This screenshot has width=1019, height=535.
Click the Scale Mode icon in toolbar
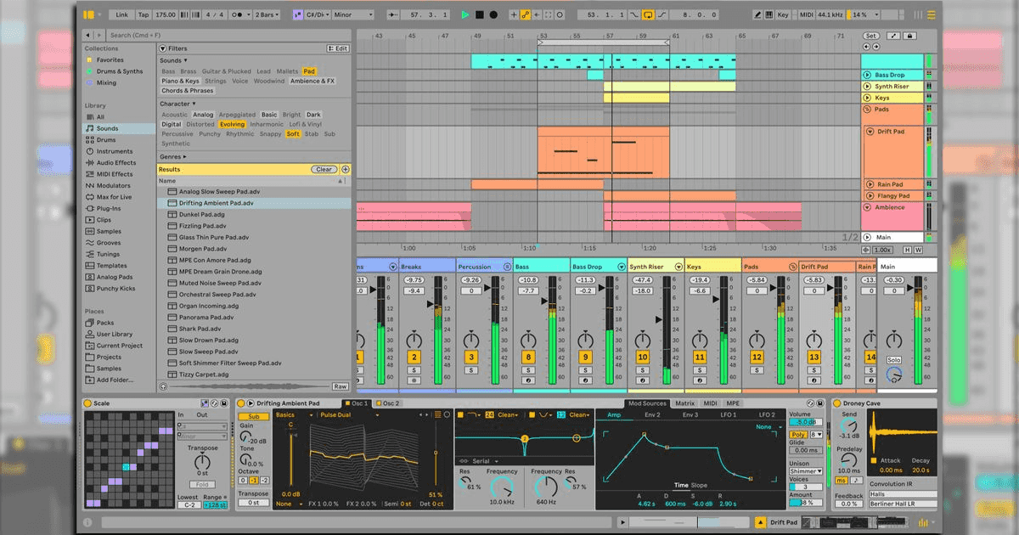[299, 14]
